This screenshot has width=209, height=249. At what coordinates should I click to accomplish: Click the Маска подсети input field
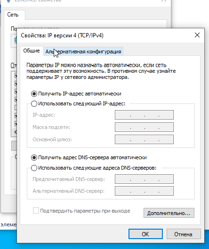coord(144,127)
